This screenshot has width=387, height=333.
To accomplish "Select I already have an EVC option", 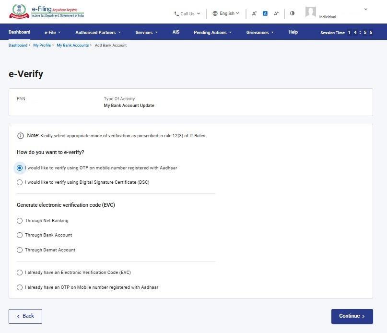I will (x=20, y=273).
